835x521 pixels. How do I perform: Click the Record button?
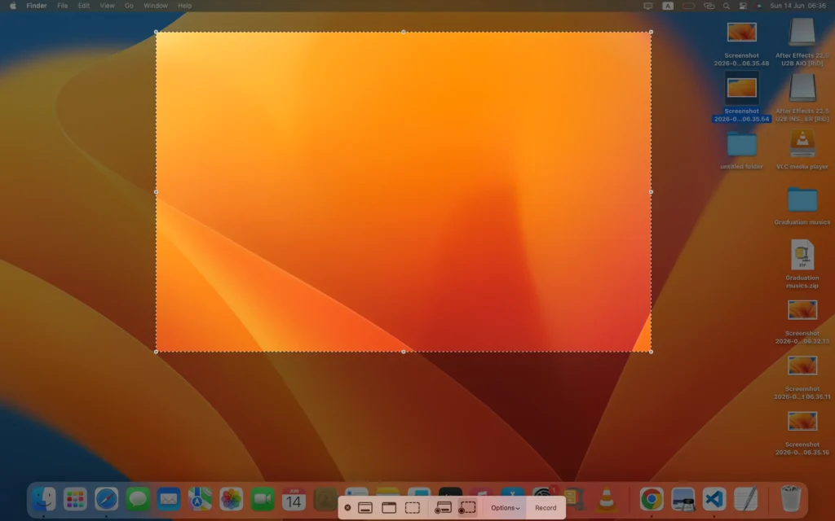[x=546, y=508]
